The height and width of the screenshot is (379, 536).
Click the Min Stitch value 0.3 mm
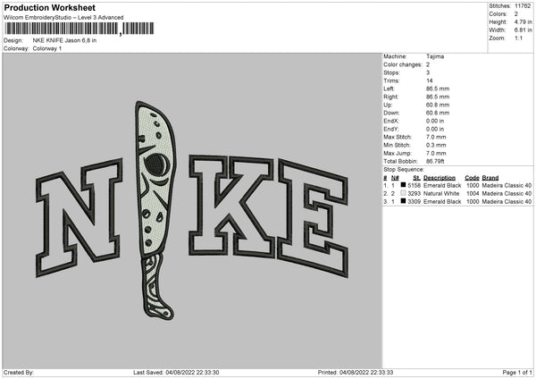[436, 146]
